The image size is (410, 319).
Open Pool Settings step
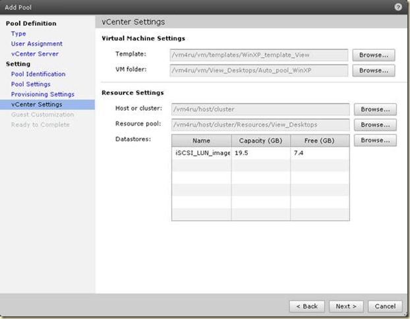[30, 84]
